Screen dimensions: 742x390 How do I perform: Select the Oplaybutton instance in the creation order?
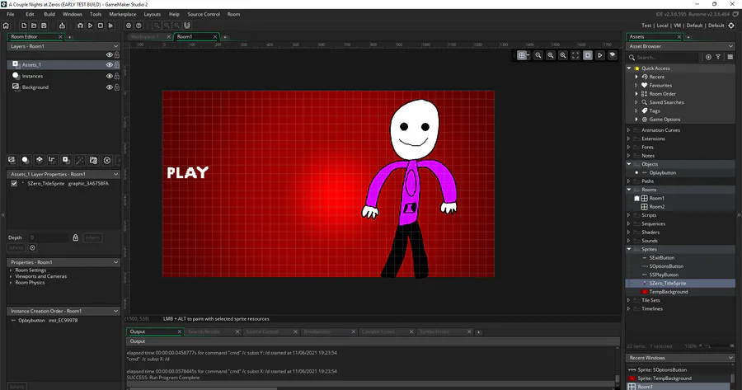[x=31, y=321]
